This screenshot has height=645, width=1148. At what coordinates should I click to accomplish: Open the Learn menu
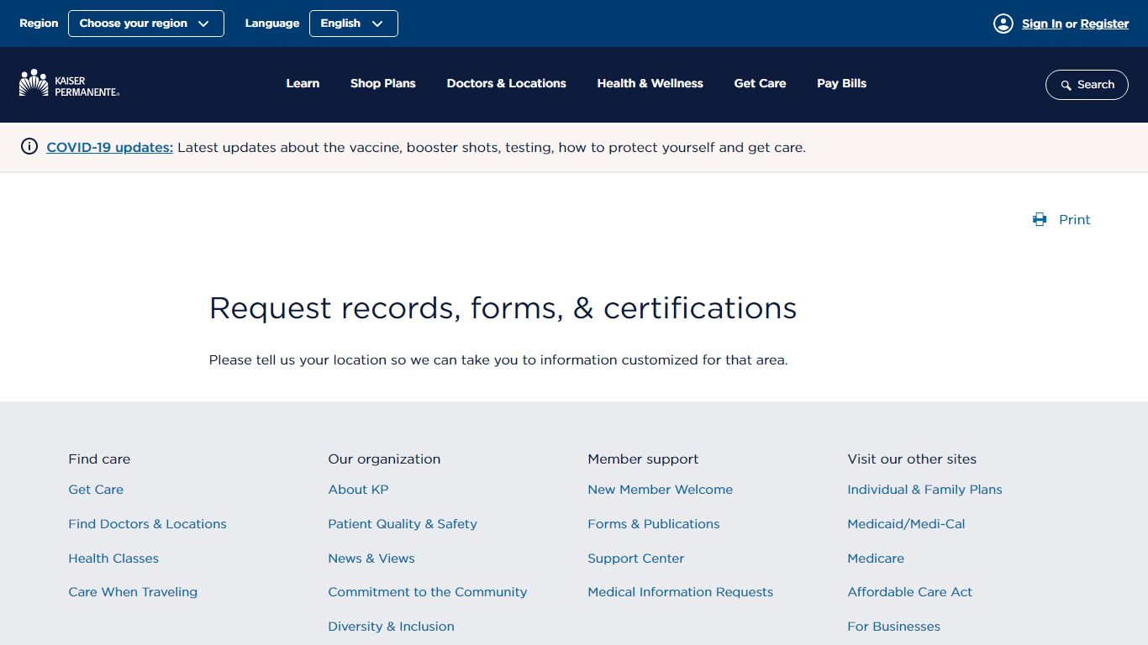(303, 83)
